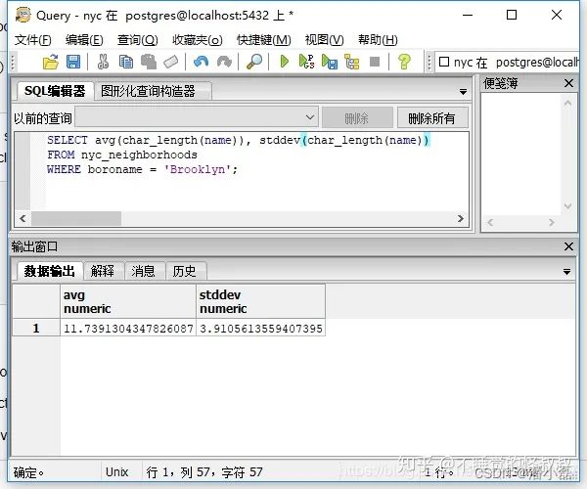587x489 pixels.
Task: Click inside the 便笺簿 scratch pad text area
Action: pyautogui.click(x=521, y=155)
